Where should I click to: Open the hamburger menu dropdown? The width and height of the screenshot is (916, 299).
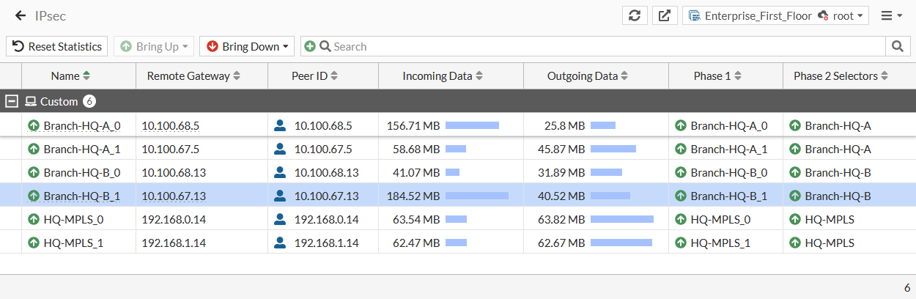892,15
